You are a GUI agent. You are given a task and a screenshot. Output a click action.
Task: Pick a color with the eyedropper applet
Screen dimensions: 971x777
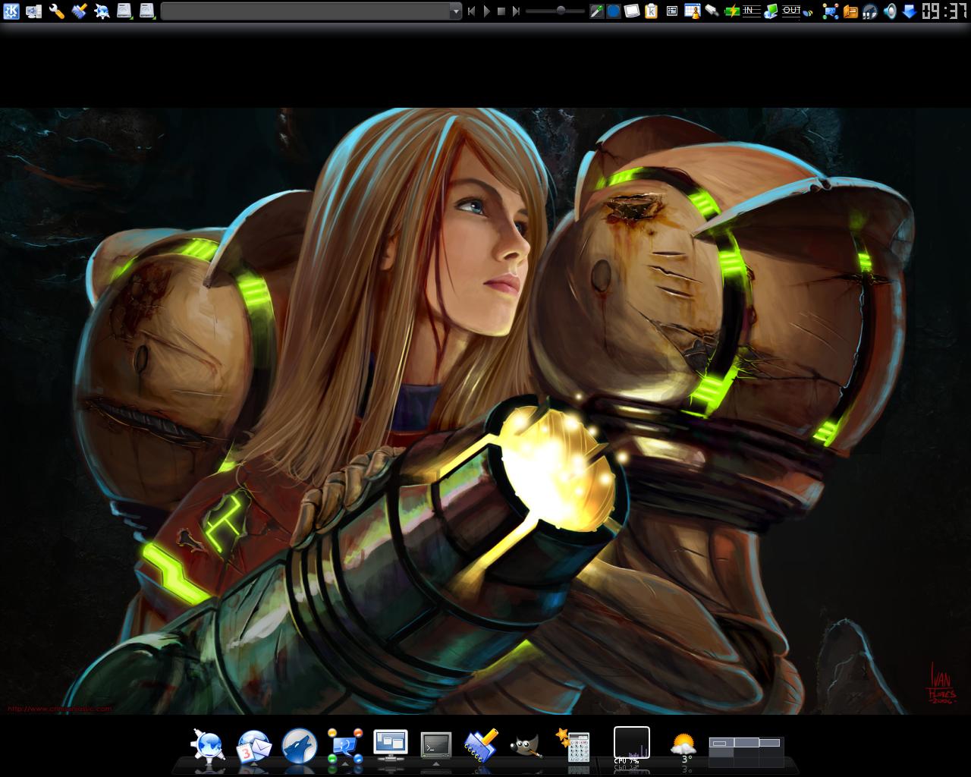coord(597,11)
